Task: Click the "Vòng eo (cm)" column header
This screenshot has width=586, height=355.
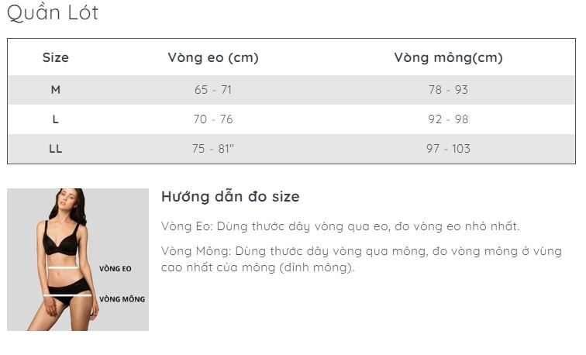Action: tap(213, 57)
